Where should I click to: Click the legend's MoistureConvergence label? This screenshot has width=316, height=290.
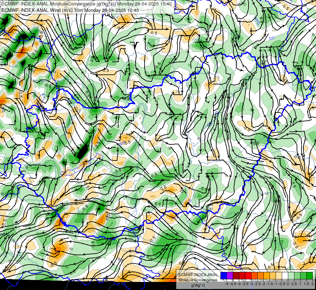198,280
